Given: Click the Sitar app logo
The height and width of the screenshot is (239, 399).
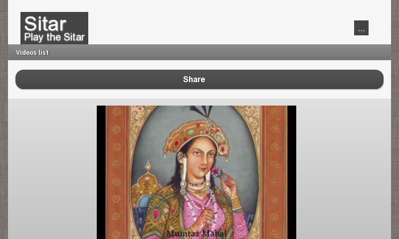Looking at the screenshot, I should click(x=54, y=28).
